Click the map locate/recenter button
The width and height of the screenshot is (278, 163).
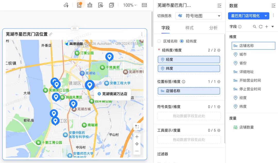(137, 144)
